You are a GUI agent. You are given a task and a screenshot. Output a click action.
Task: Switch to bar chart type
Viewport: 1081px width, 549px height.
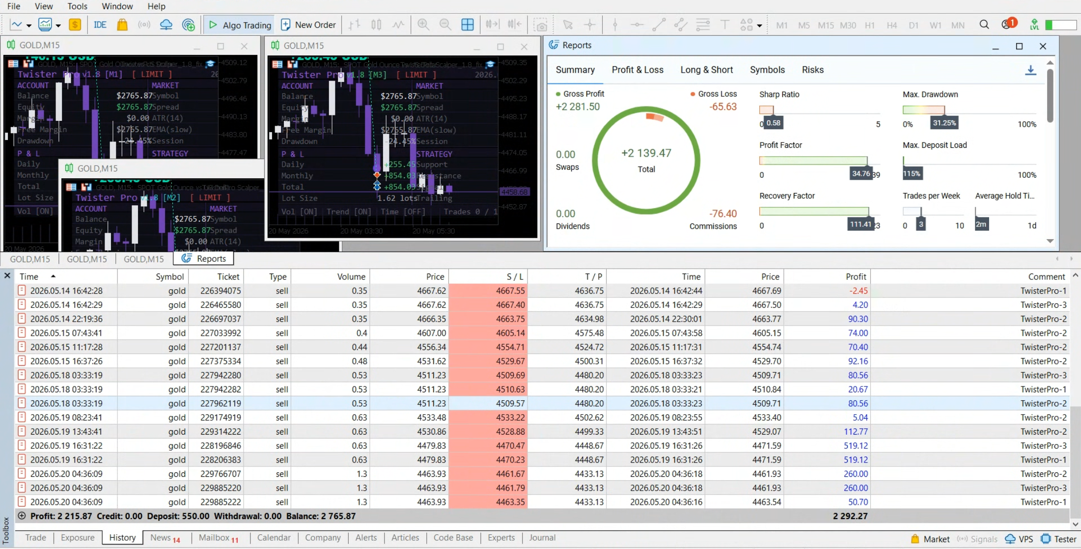point(354,25)
